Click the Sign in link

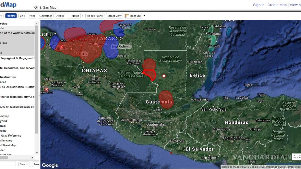click(259, 5)
